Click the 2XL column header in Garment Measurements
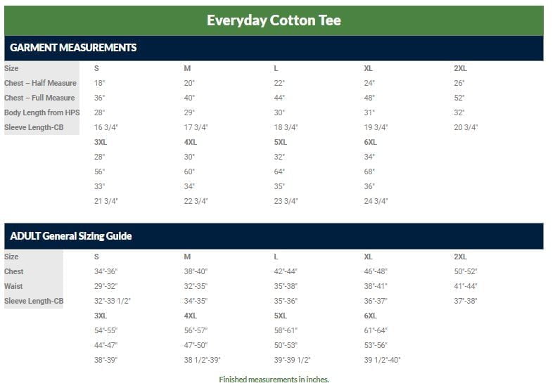This screenshot has width=555, height=388. 460,68
